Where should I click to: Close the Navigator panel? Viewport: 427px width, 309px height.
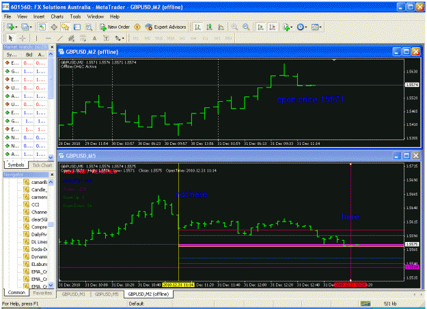click(x=52, y=174)
